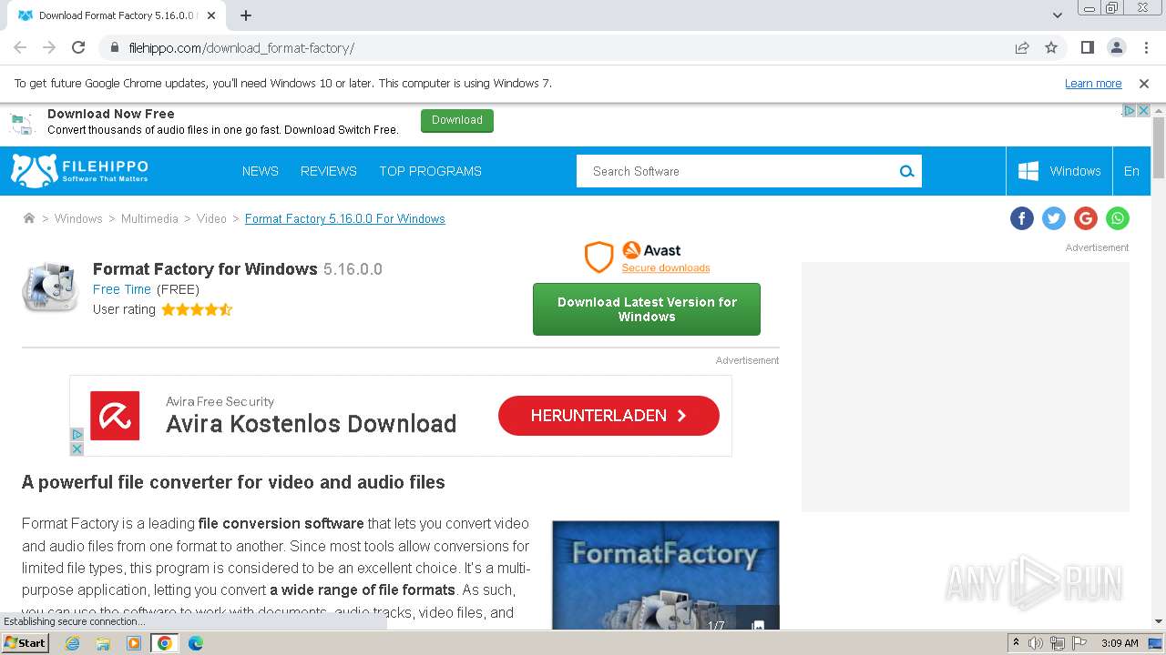Reload the FileHippo page

point(78,47)
